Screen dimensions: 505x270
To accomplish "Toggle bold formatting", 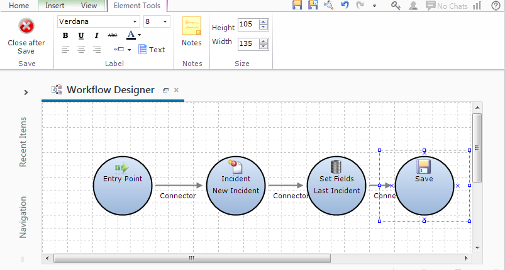I will pos(65,35).
